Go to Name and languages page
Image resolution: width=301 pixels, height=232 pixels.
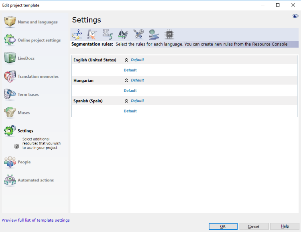click(x=37, y=22)
